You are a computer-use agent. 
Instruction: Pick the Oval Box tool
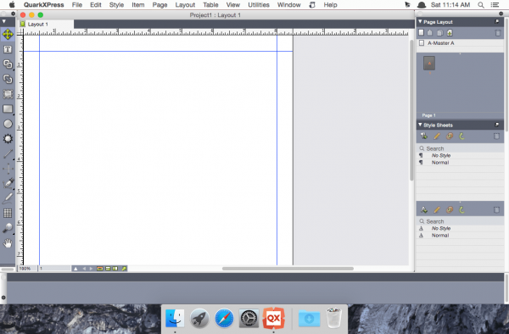pyautogui.click(x=8, y=124)
